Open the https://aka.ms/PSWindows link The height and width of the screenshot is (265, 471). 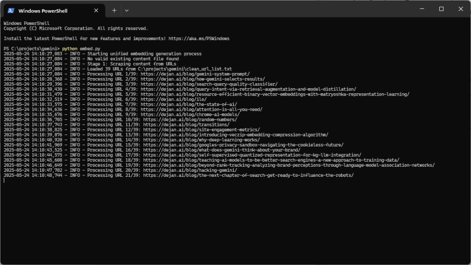pos(199,39)
